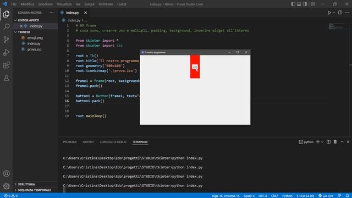Open the File menu
The width and height of the screenshot is (352, 198).
(14, 4)
